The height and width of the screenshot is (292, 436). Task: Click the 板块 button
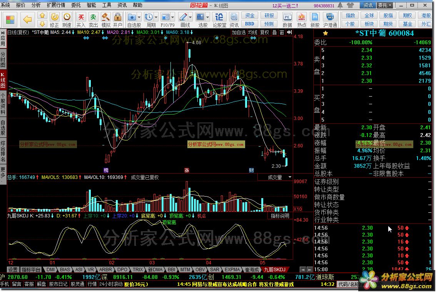(x=369, y=24)
